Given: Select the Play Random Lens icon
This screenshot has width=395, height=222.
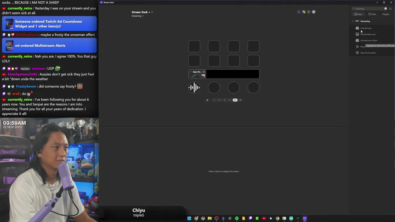Looking at the screenshot, I should point(357,34).
